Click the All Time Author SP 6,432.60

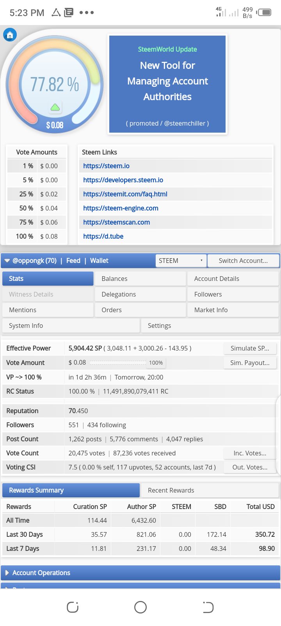[x=144, y=520]
